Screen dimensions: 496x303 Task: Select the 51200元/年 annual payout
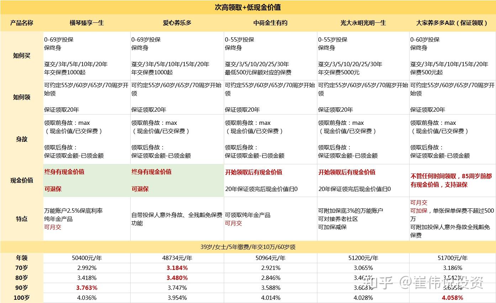pos(363,258)
